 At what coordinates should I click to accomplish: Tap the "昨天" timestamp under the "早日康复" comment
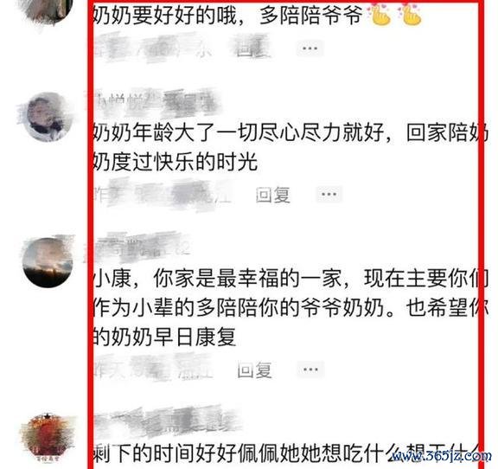coord(153,369)
